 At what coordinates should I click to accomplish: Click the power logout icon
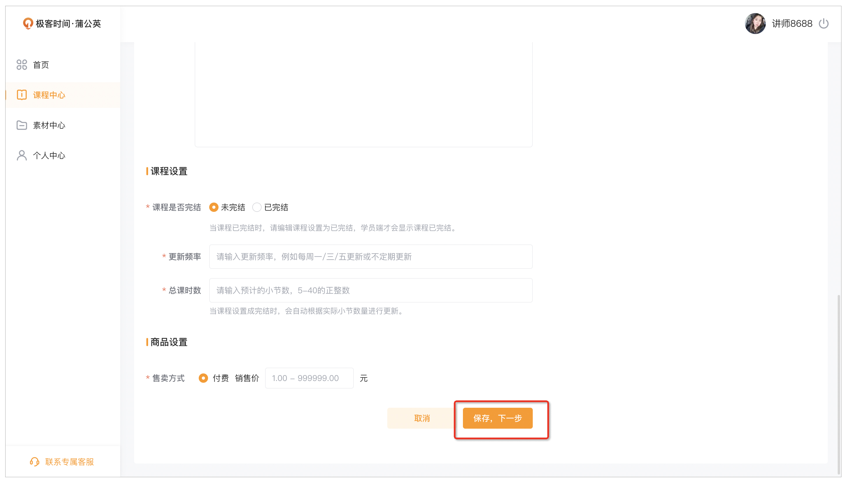tap(823, 24)
